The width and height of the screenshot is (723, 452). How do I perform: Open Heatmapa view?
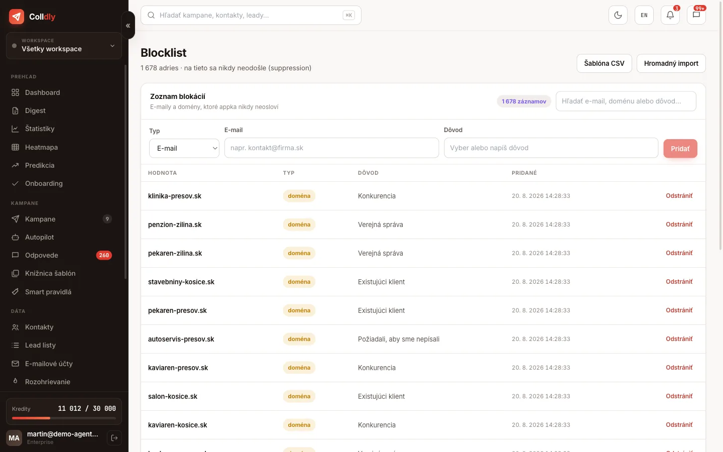coord(63,147)
